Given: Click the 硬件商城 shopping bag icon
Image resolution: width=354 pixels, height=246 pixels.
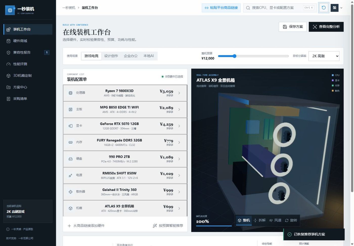Looking at the screenshot, I should click(8, 41).
